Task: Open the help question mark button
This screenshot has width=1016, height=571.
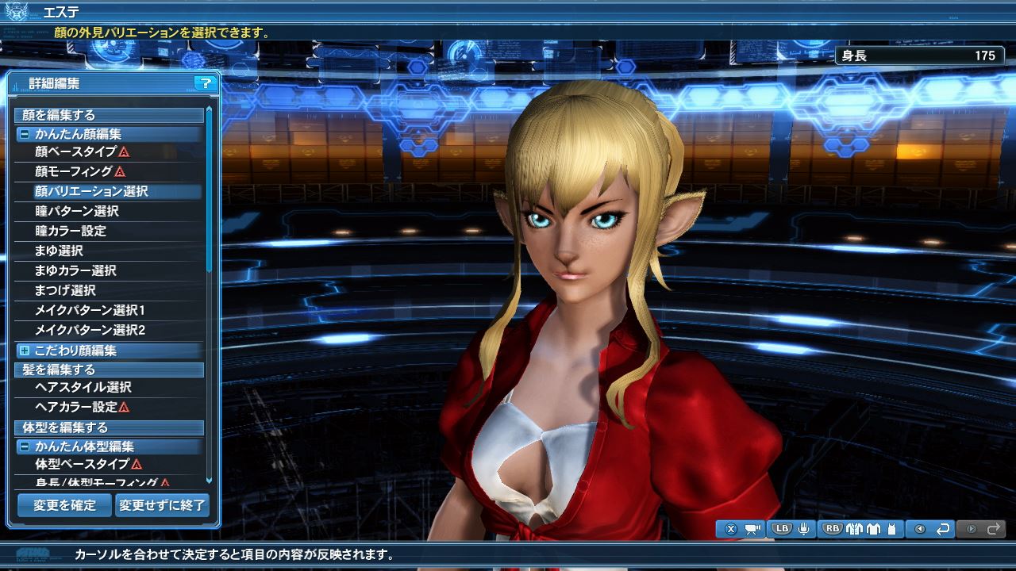Action: pyautogui.click(x=205, y=83)
